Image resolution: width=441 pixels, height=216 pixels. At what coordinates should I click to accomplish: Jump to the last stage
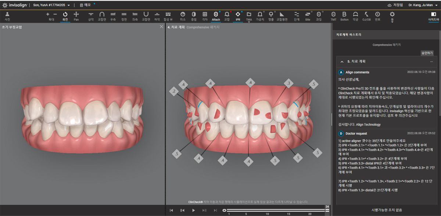click(x=215, y=210)
